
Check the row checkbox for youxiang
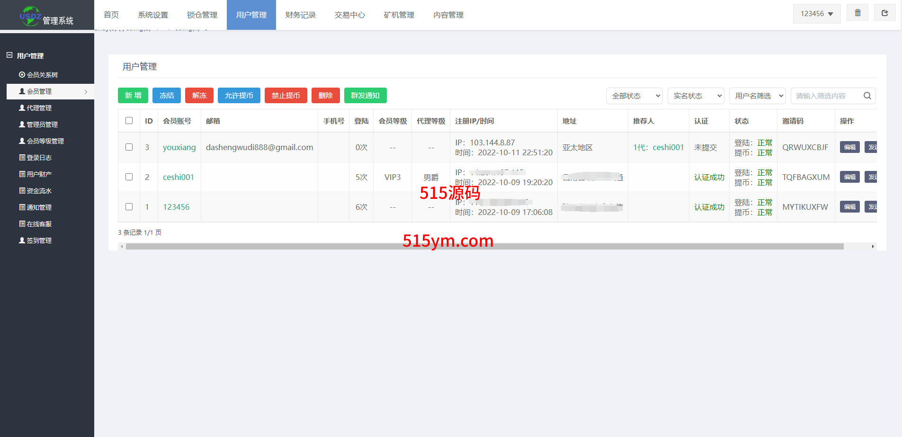(129, 147)
